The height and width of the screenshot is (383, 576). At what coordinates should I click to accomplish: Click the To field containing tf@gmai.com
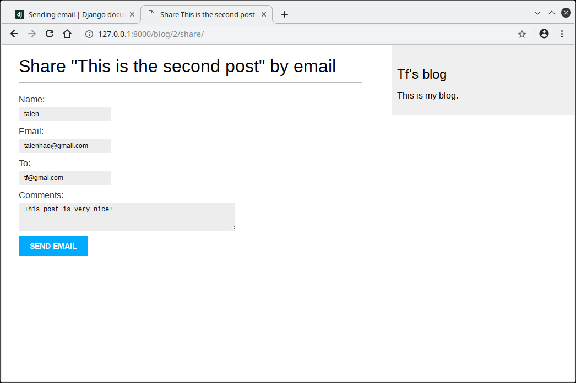point(65,178)
